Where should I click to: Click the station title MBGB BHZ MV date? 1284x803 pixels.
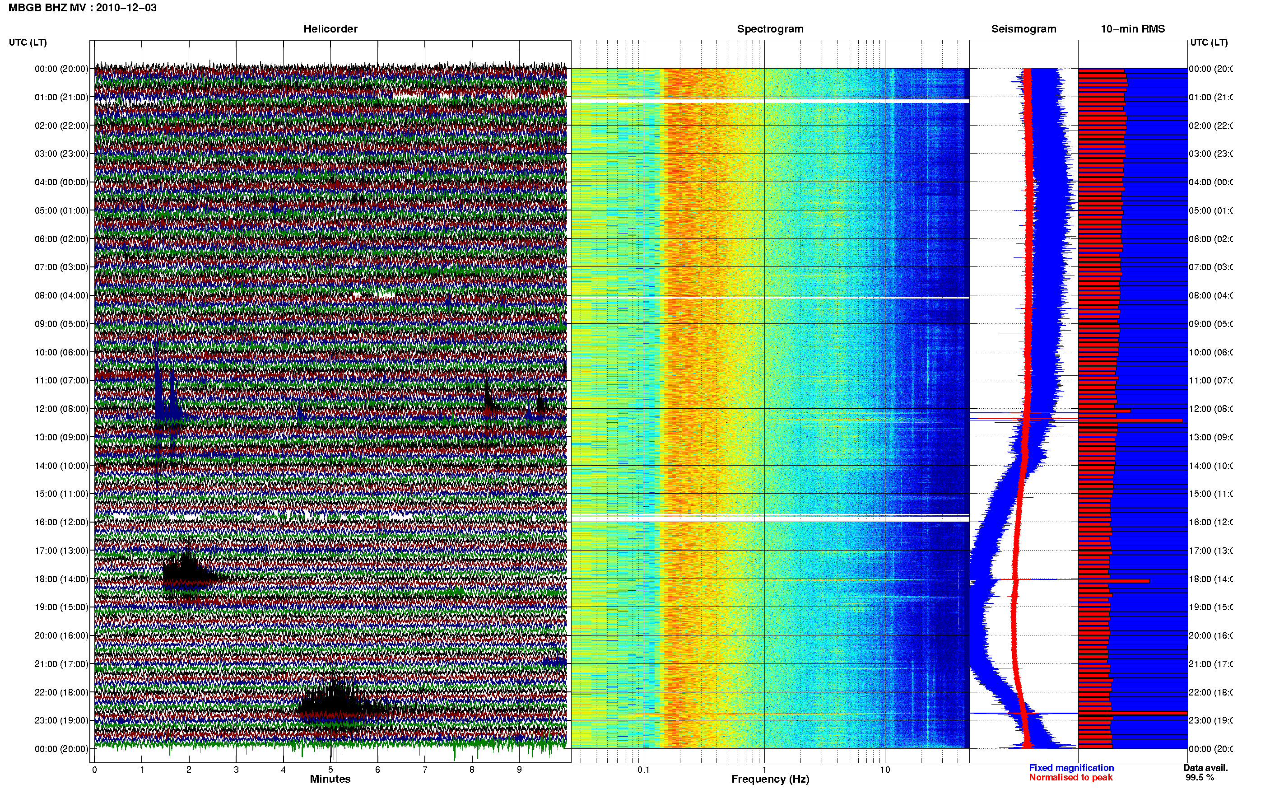(82, 7)
